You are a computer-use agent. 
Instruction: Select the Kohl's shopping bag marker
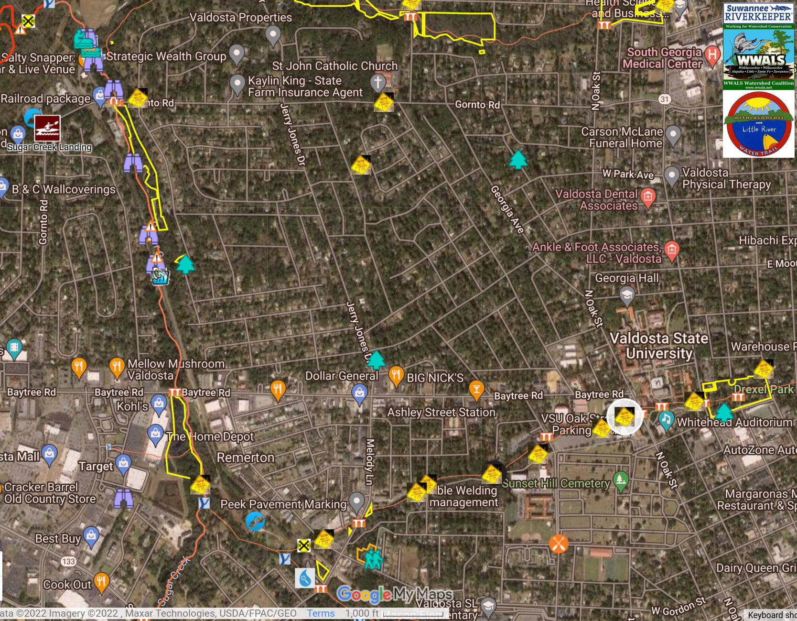159,405
